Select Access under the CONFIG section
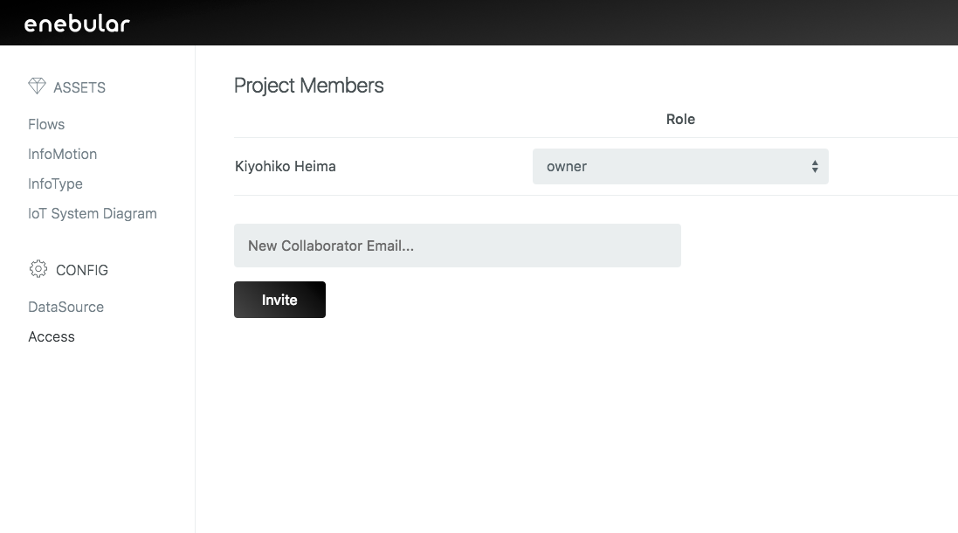 [51, 336]
